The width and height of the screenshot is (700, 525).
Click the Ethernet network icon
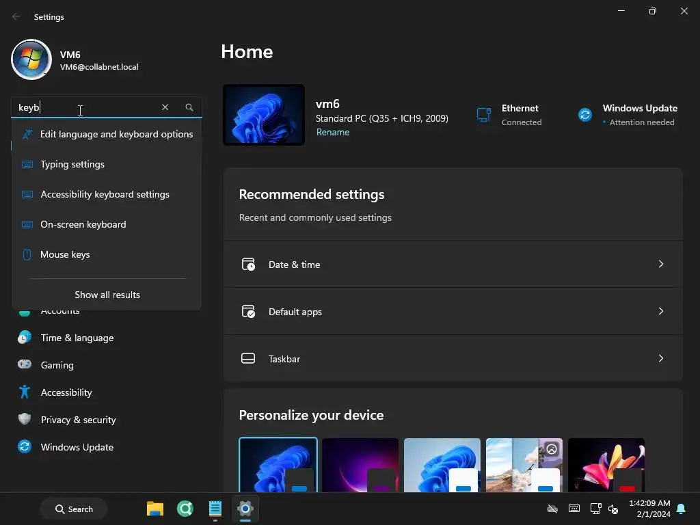[x=484, y=115]
